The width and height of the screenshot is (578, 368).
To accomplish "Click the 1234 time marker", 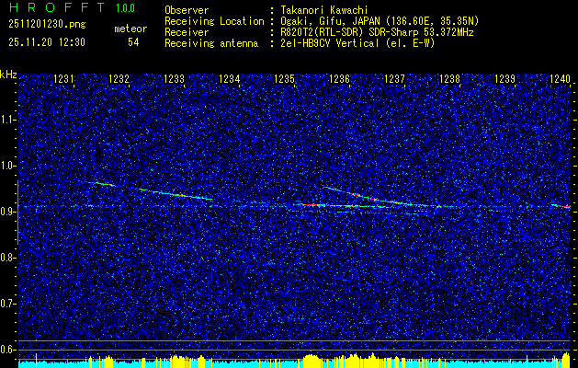I will click(x=230, y=79).
